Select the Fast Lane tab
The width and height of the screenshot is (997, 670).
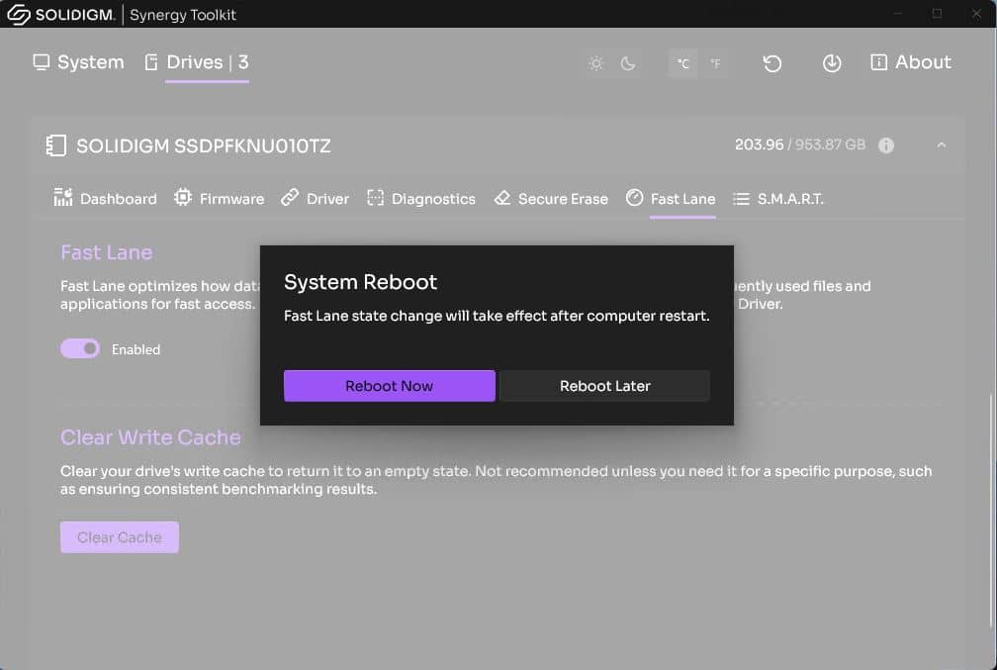point(671,199)
